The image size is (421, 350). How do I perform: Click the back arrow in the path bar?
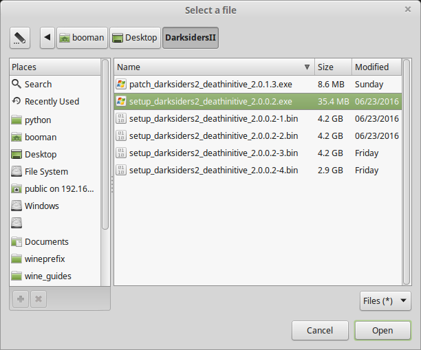click(x=47, y=38)
